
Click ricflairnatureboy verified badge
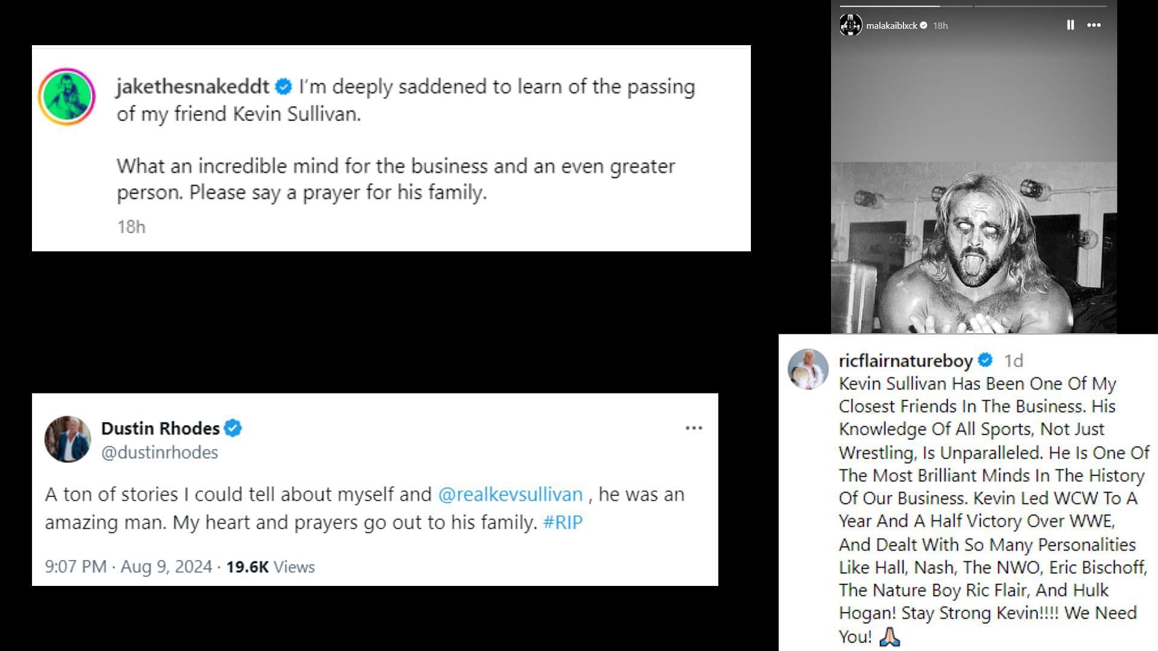(985, 360)
